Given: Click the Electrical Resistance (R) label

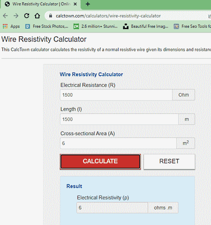Looking at the screenshot, I should (88, 85).
